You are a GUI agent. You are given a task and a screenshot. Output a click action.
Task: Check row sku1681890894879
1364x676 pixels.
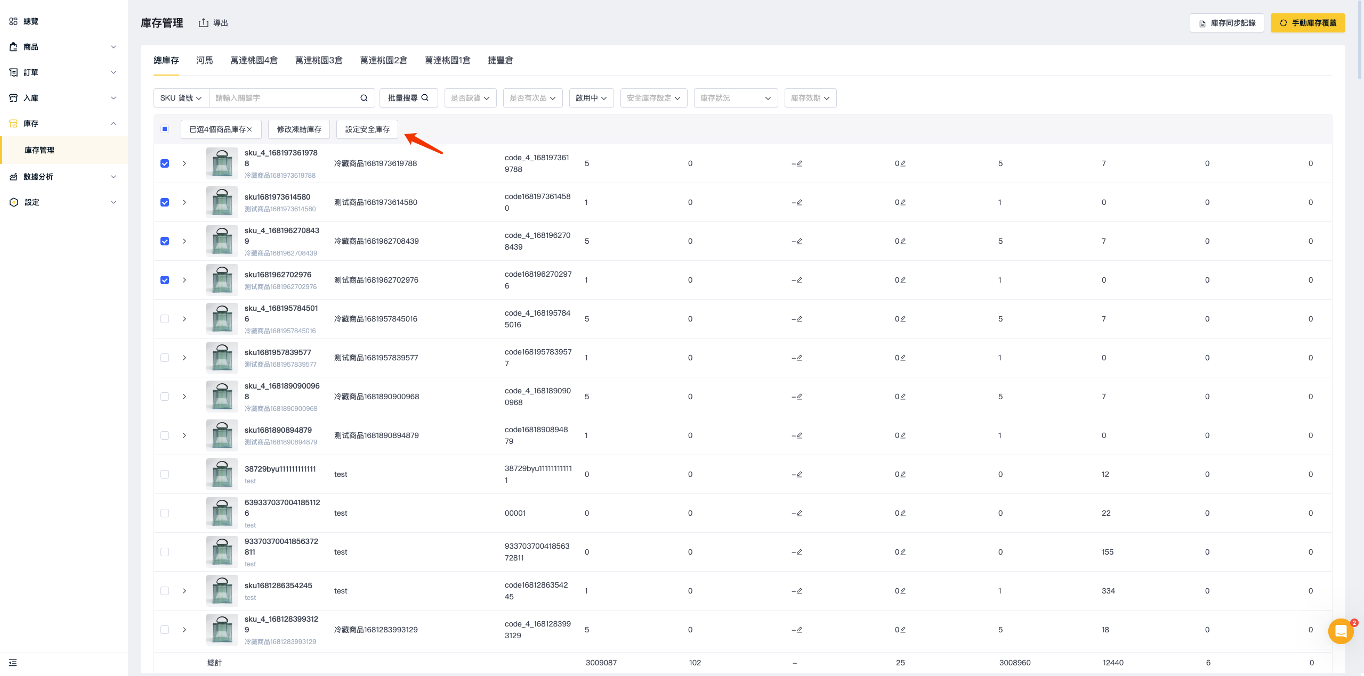click(165, 435)
